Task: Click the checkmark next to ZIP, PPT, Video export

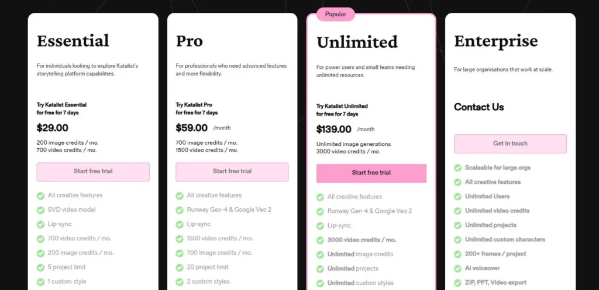Action: pos(457,282)
